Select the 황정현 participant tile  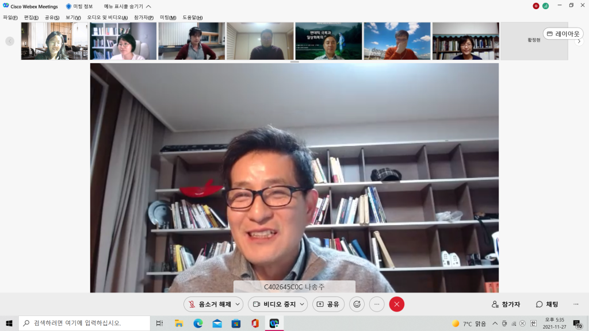(534, 41)
